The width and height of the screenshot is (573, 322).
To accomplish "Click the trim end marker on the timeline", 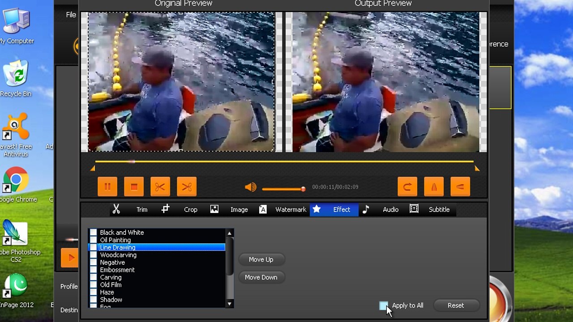I will point(477,169).
